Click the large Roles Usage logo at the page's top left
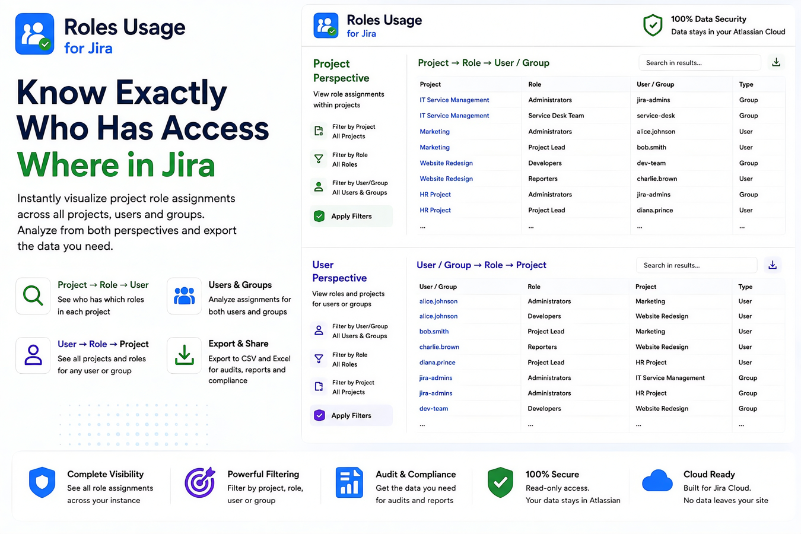Image resolution: width=801 pixels, height=534 pixels. 34,34
